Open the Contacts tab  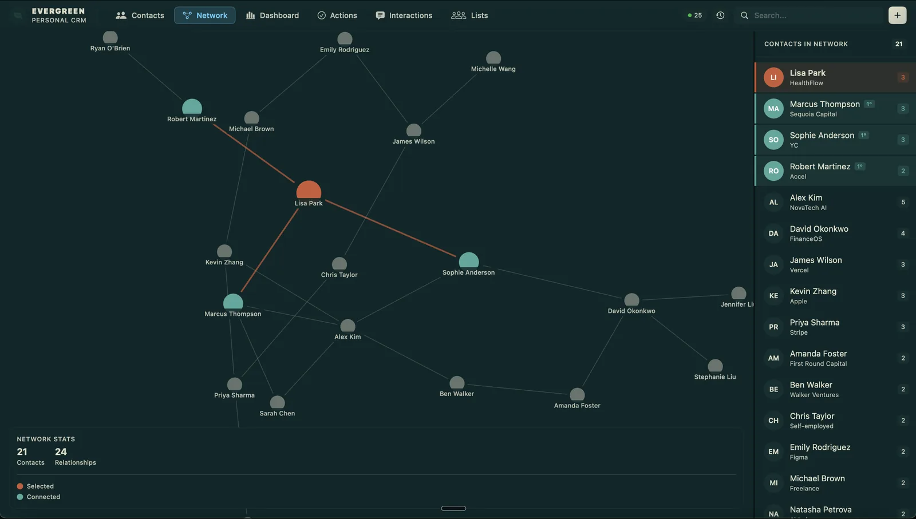(140, 15)
